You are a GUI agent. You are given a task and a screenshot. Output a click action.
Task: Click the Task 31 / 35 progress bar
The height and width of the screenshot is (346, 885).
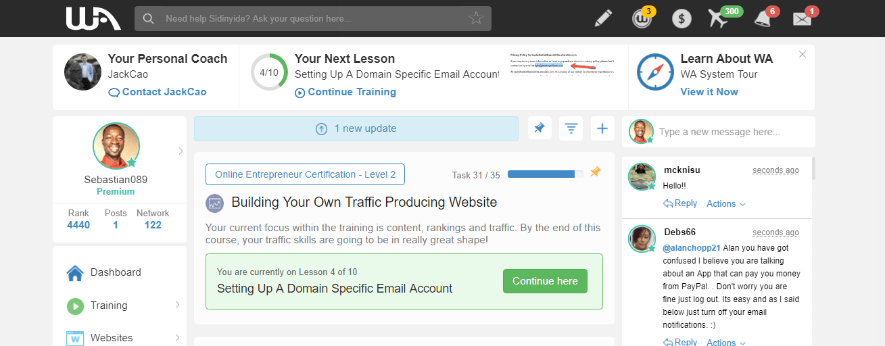tap(546, 174)
